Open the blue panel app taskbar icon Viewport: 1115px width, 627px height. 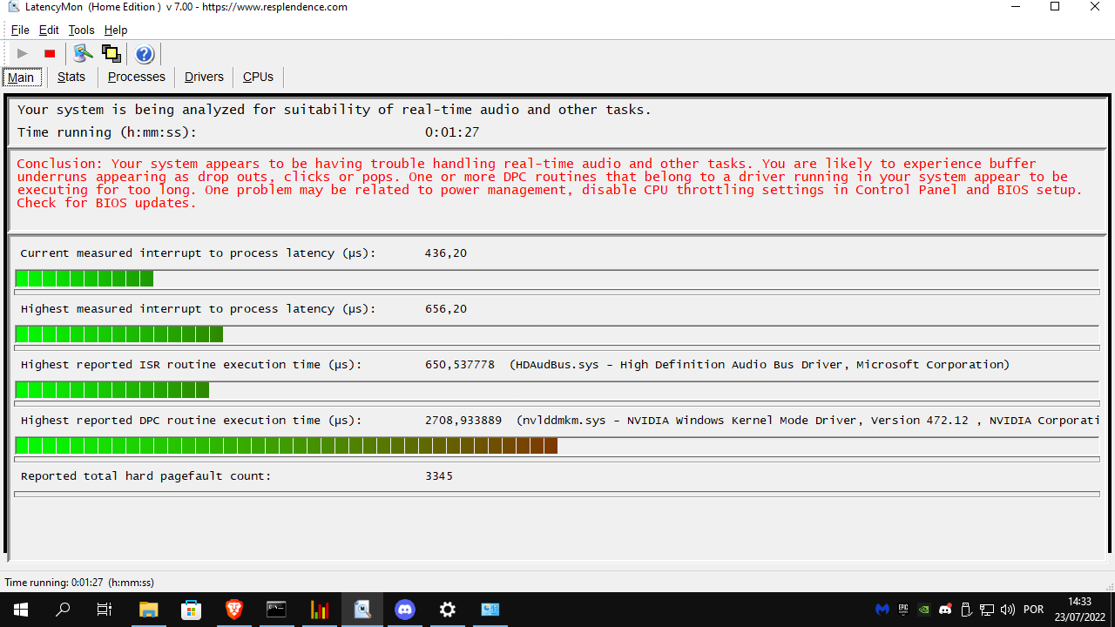pyautogui.click(x=490, y=610)
